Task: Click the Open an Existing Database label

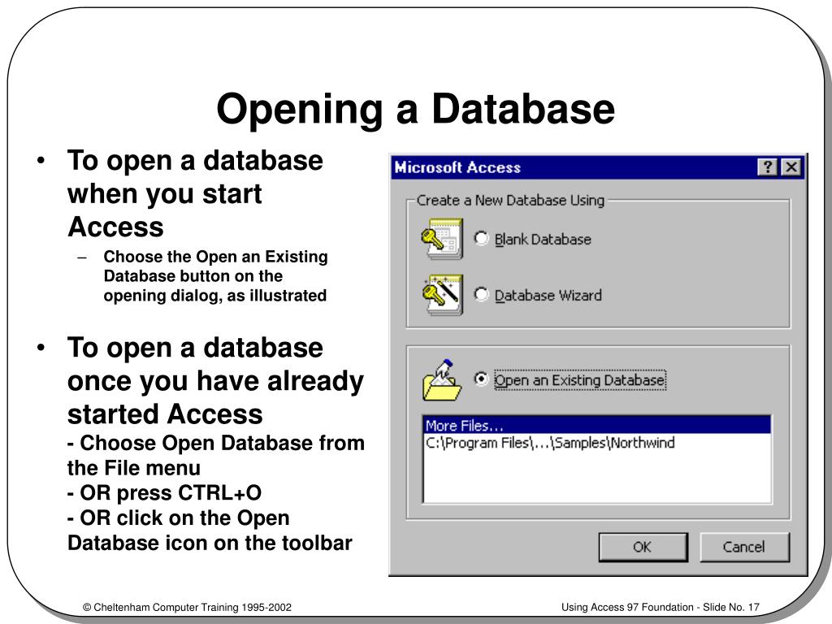Action: [580, 380]
